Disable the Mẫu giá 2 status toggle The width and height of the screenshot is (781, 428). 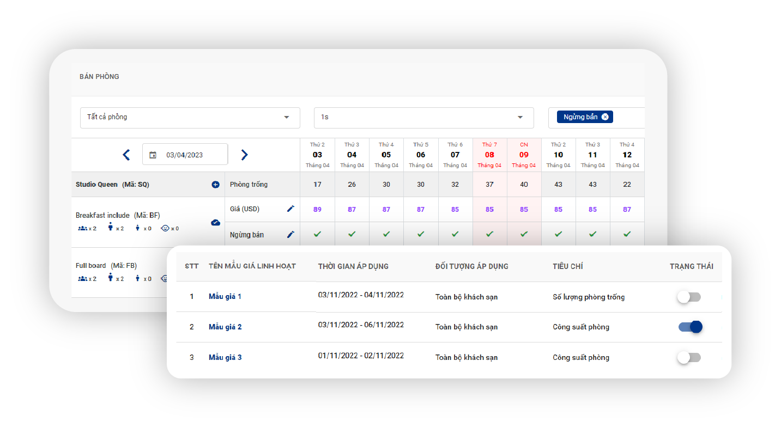point(690,327)
